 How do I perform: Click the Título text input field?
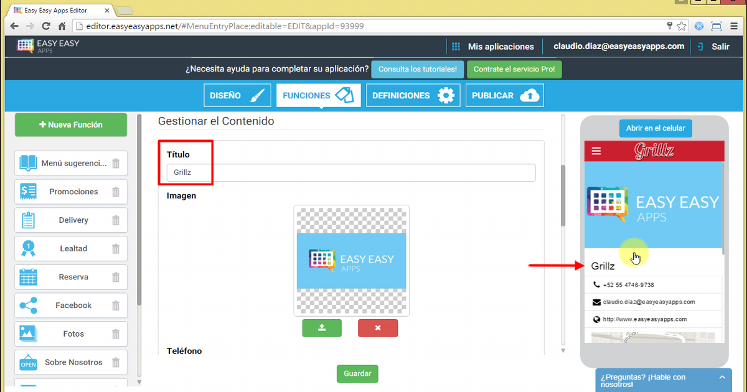350,173
